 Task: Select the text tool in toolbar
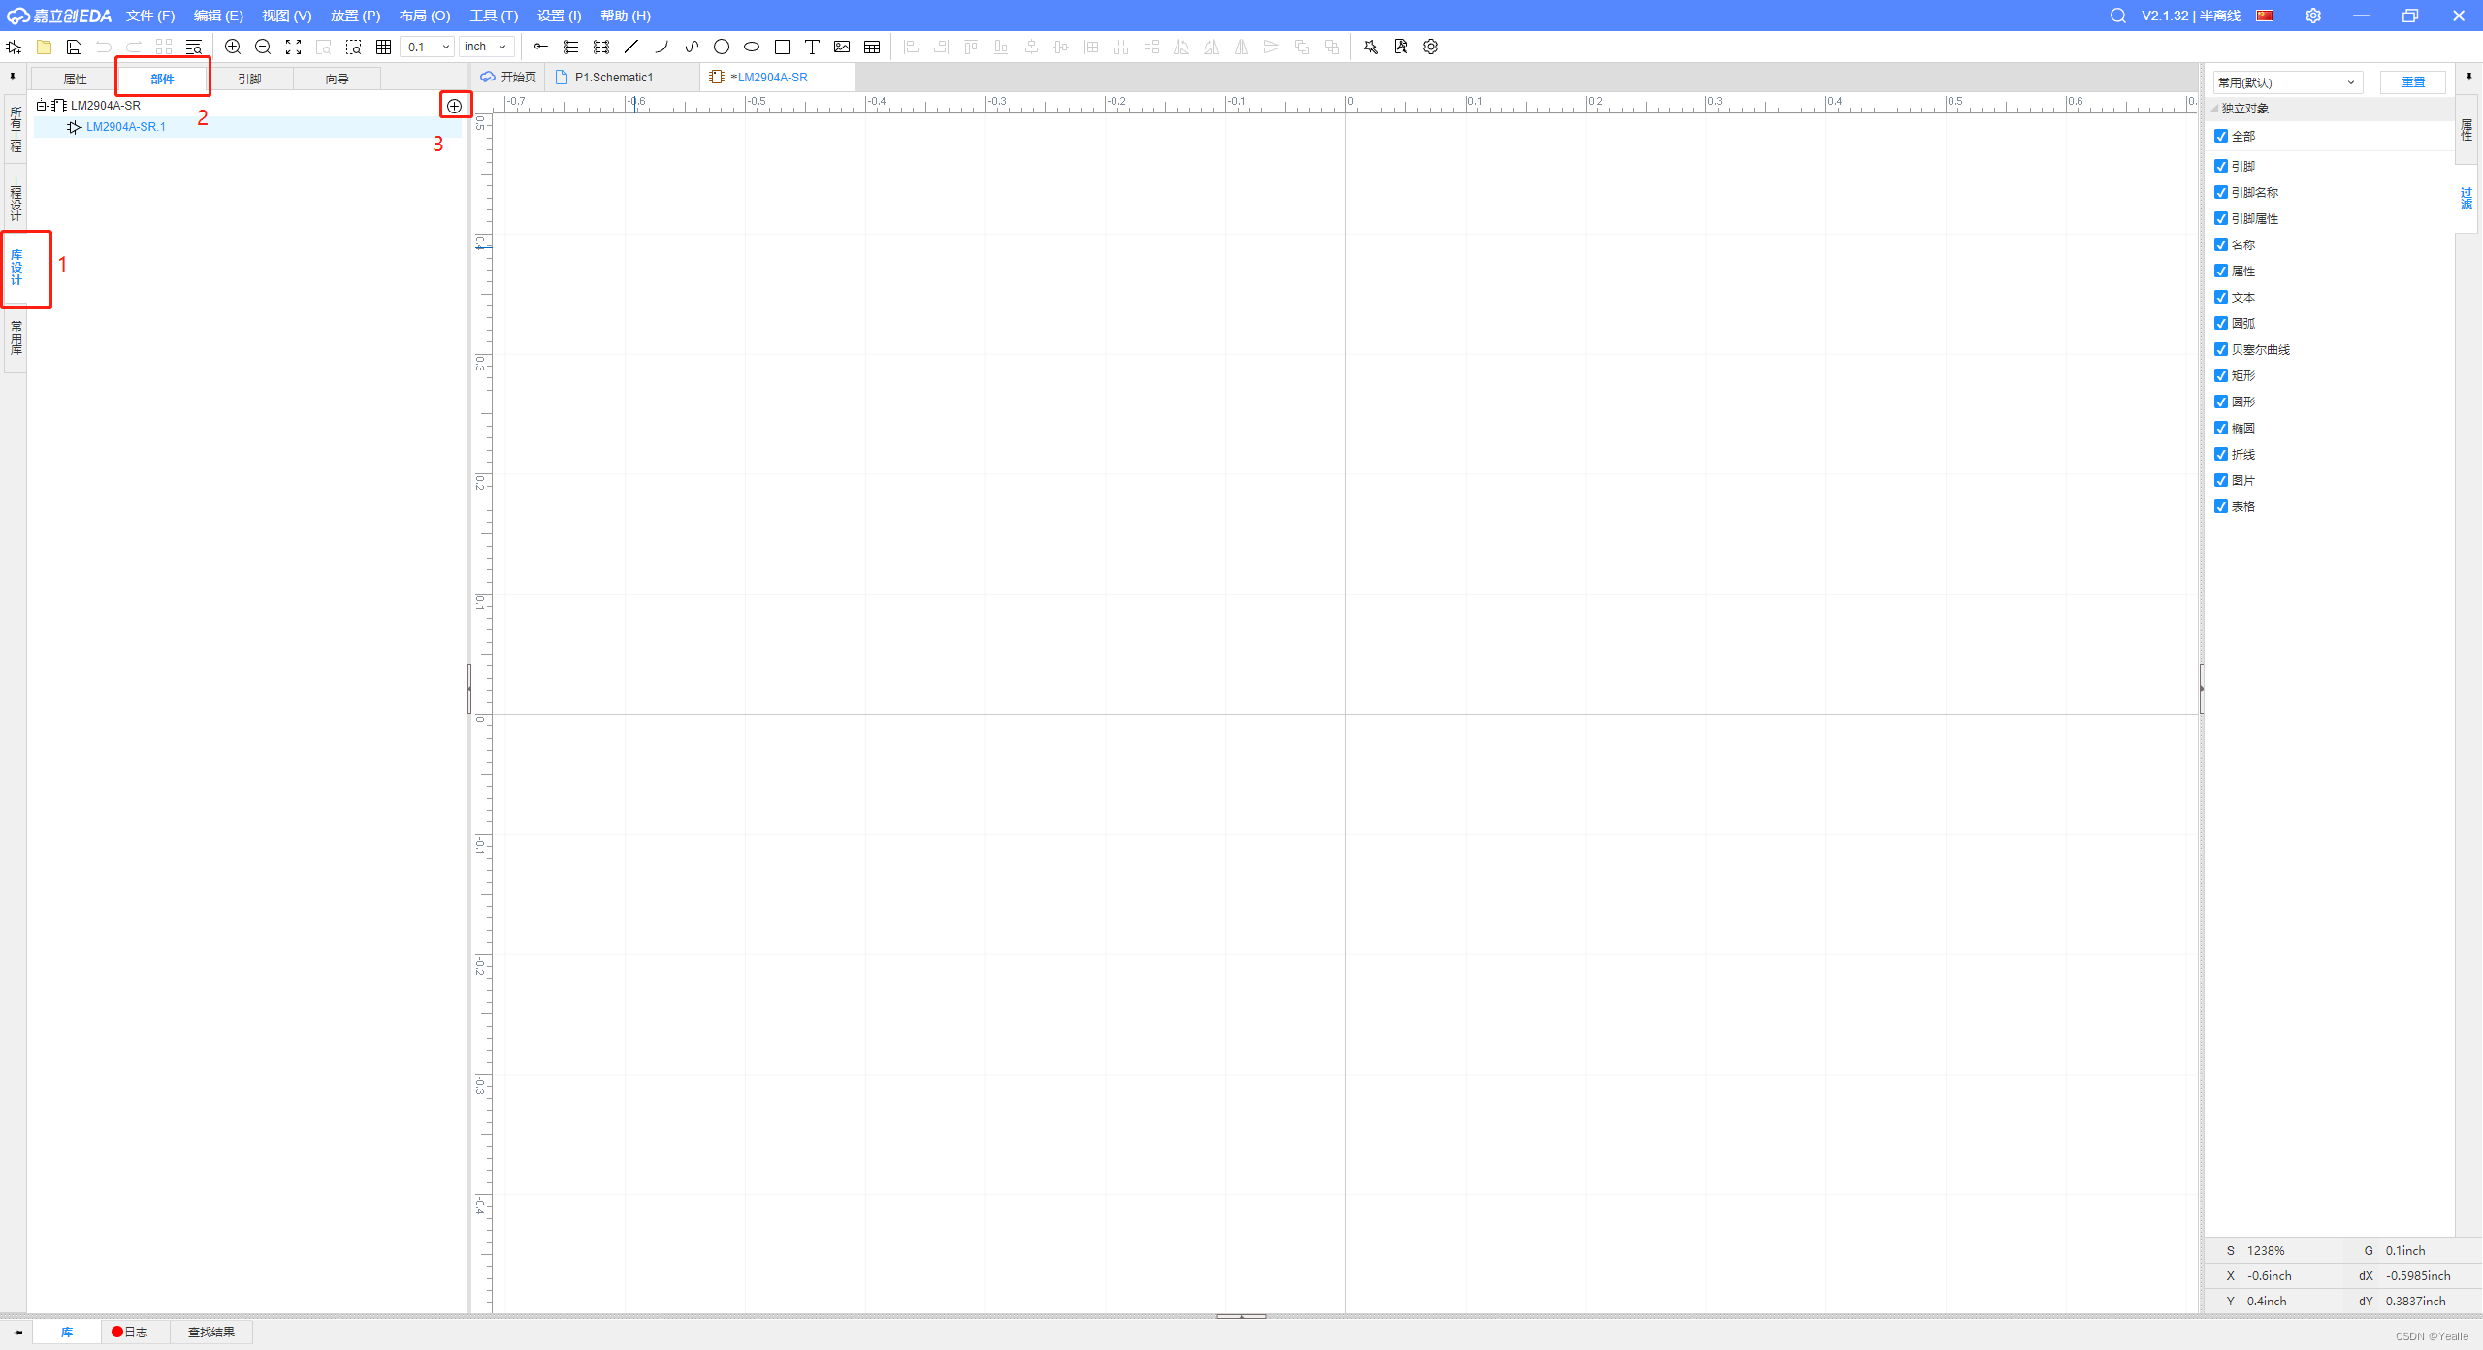click(x=812, y=47)
